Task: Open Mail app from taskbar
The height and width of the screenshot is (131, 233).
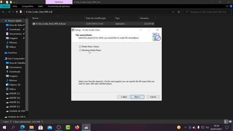Action: tap(50, 127)
